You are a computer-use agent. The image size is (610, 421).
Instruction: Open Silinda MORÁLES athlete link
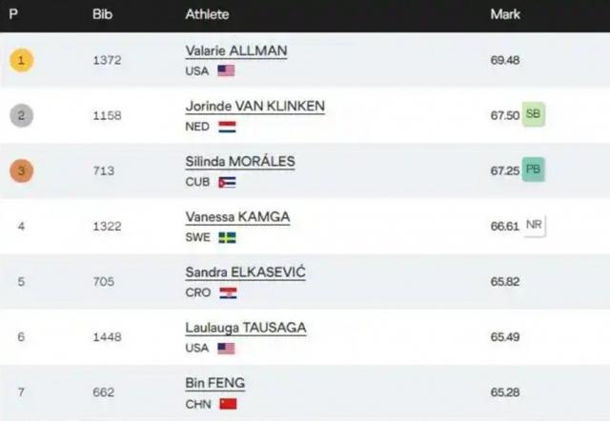pos(240,162)
